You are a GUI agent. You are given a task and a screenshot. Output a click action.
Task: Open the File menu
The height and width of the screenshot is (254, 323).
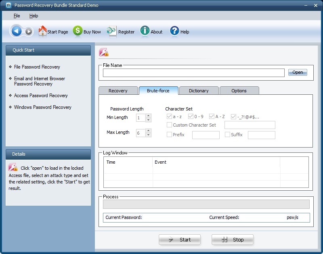(17, 16)
